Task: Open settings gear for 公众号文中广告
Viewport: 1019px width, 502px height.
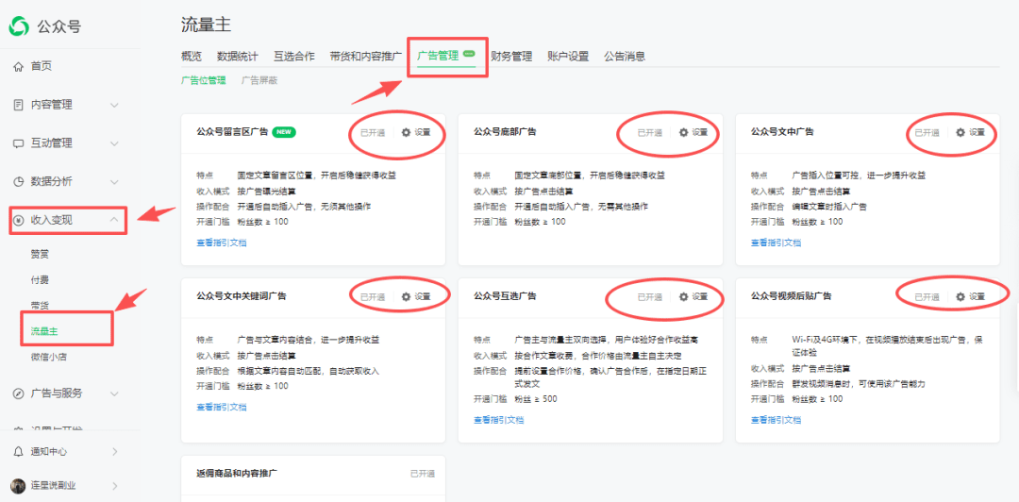Action: click(961, 133)
